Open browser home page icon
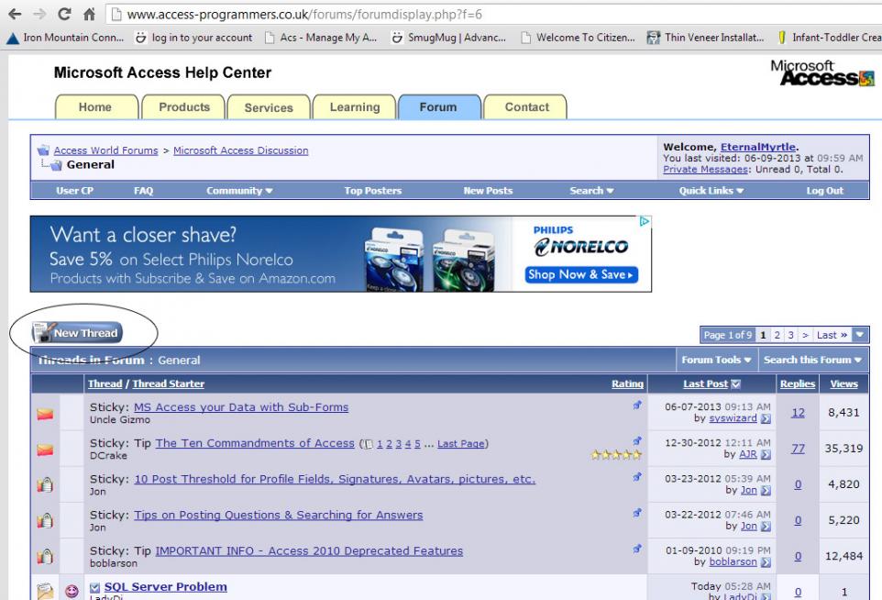The image size is (882, 600). pos(89,14)
